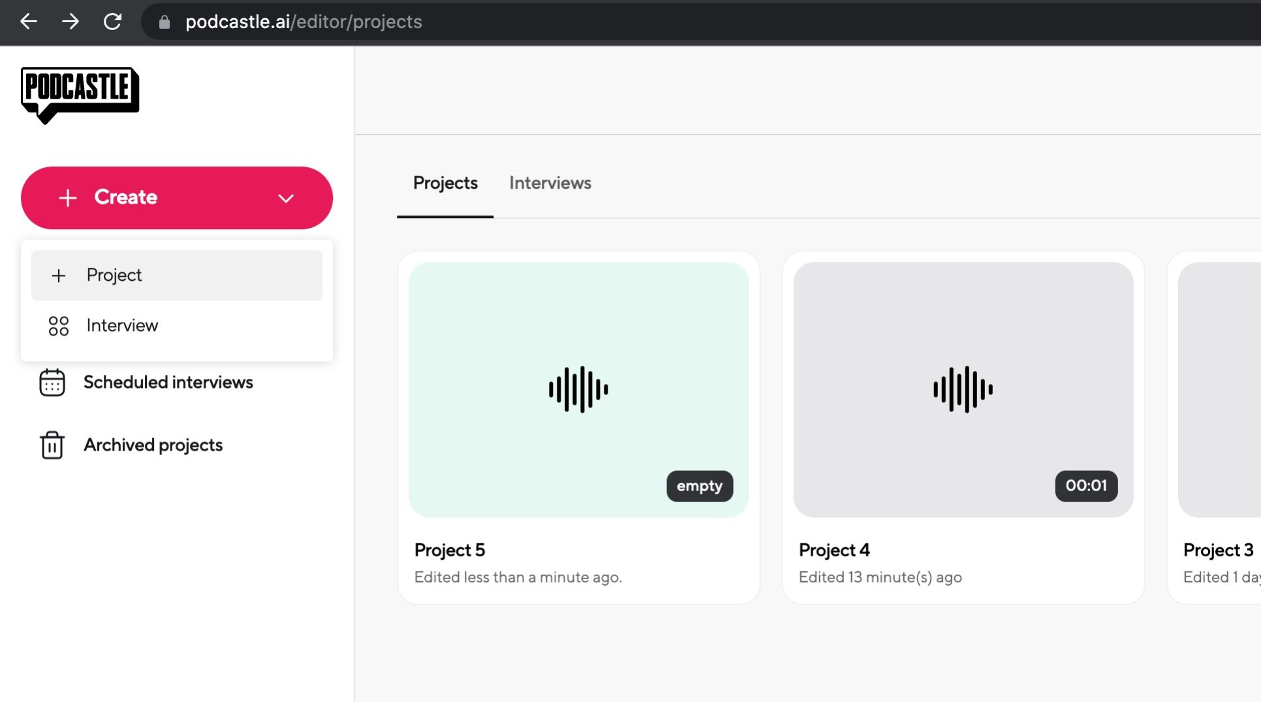Select the Podcastle logo

pyautogui.click(x=79, y=95)
